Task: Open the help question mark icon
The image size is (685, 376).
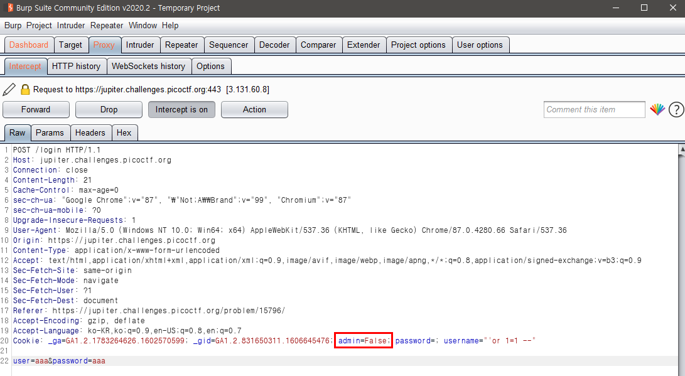Action: click(676, 110)
